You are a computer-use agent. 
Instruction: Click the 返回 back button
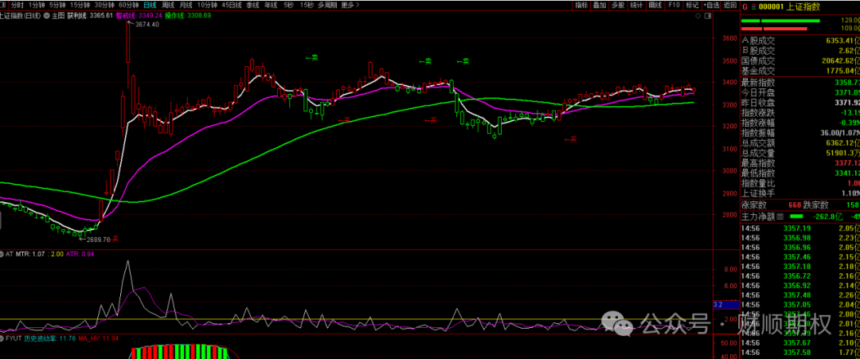click(730, 5)
